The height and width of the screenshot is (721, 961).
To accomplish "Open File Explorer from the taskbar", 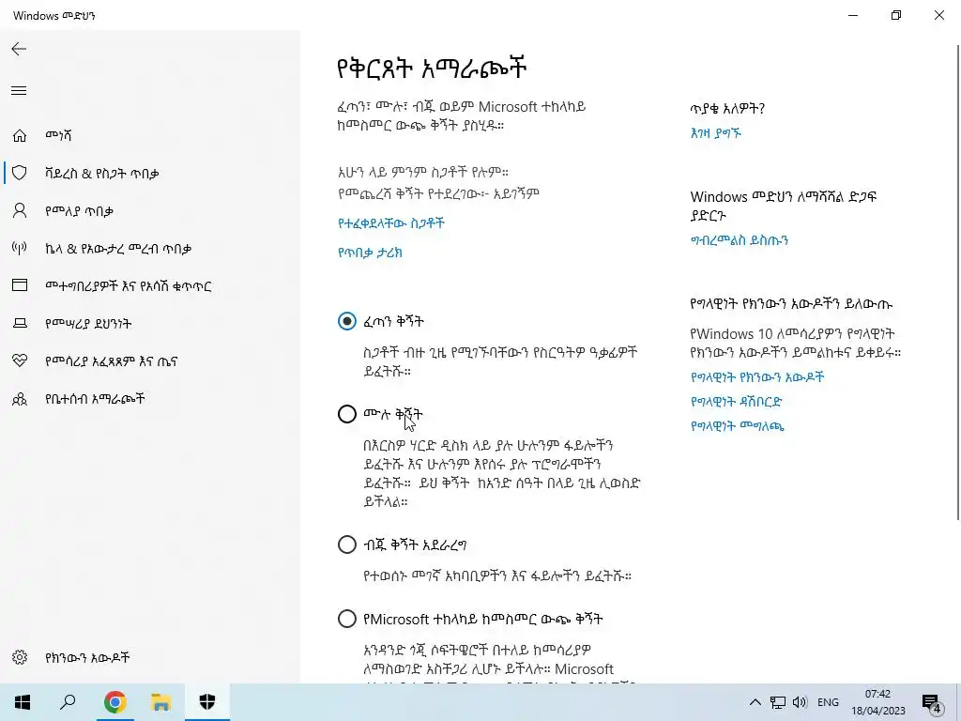I will [x=161, y=702].
